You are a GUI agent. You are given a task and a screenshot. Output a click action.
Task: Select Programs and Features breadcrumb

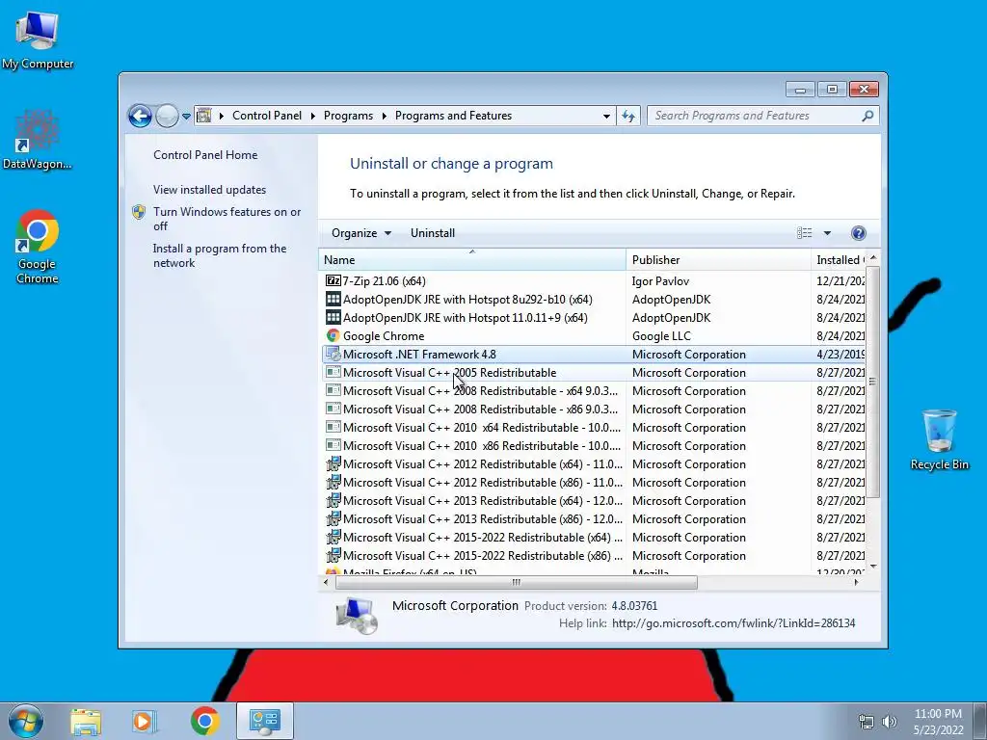tap(453, 116)
